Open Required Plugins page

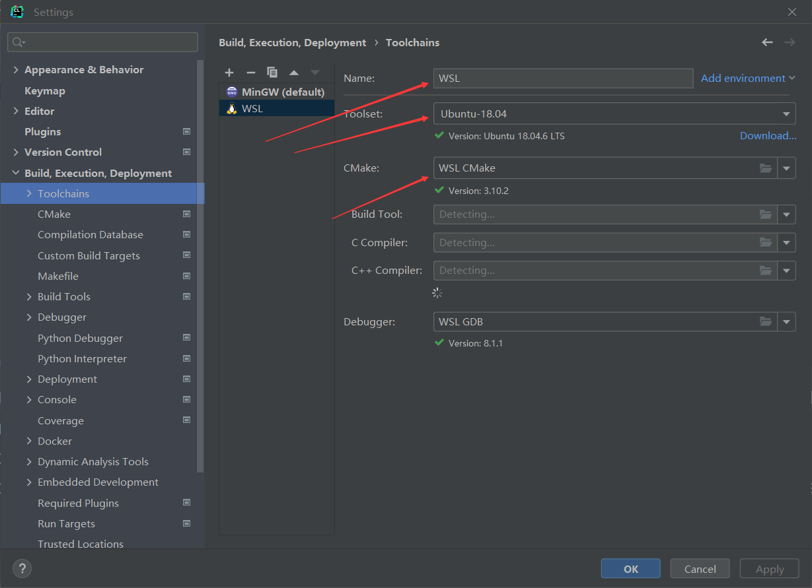point(78,503)
